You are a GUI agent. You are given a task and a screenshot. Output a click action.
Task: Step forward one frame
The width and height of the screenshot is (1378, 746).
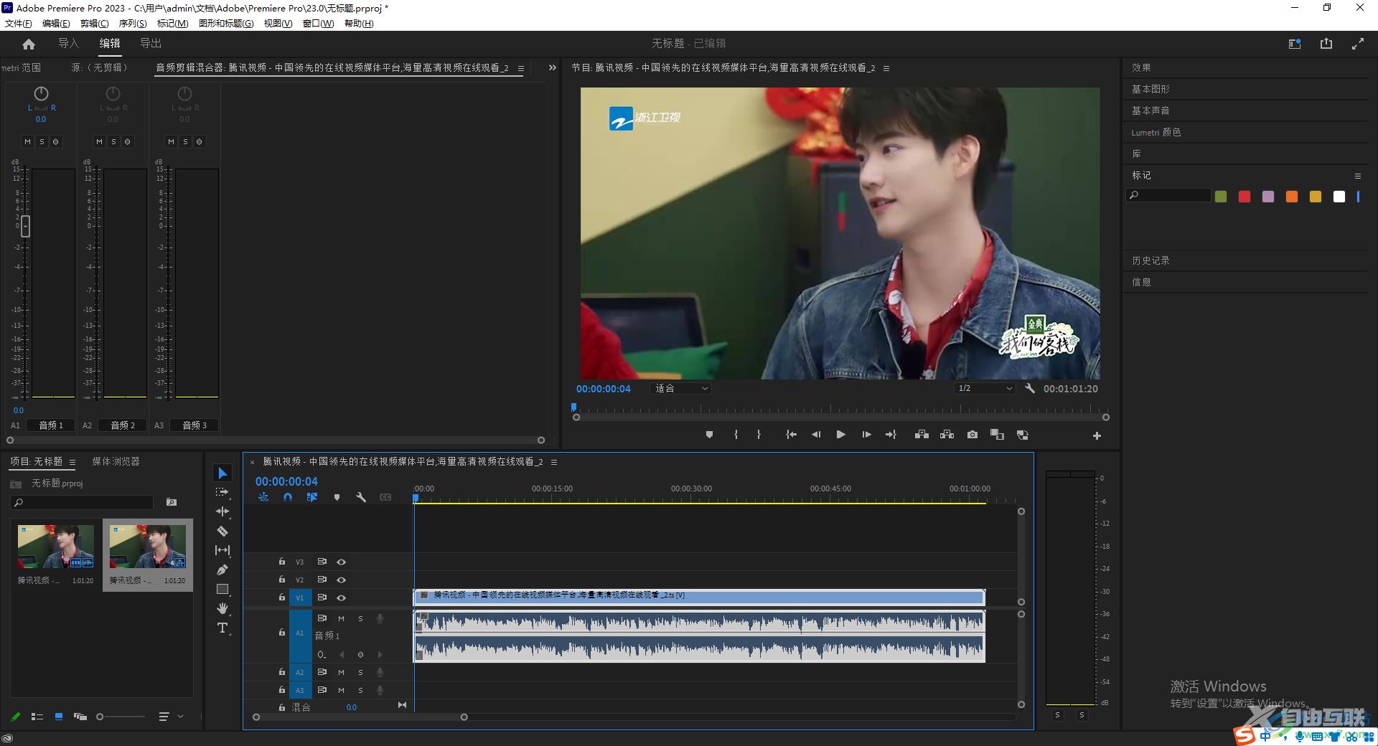click(x=866, y=435)
